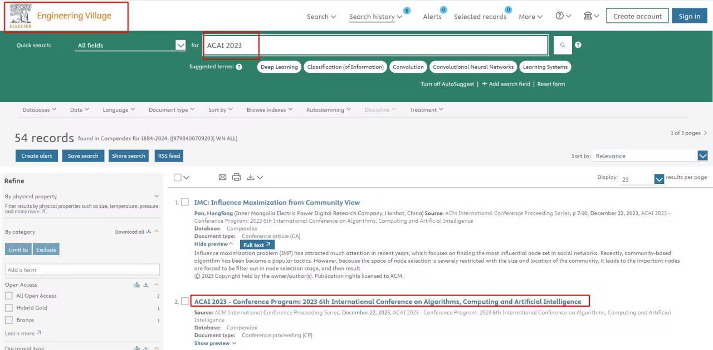
Task: Check the All Open Access checkbox
Action: [x=9, y=296]
